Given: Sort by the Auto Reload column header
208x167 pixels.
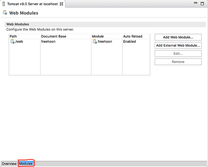Looking at the screenshot, I should pos(136,36).
